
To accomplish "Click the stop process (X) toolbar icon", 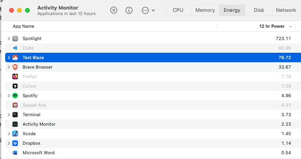I will [x=114, y=10].
